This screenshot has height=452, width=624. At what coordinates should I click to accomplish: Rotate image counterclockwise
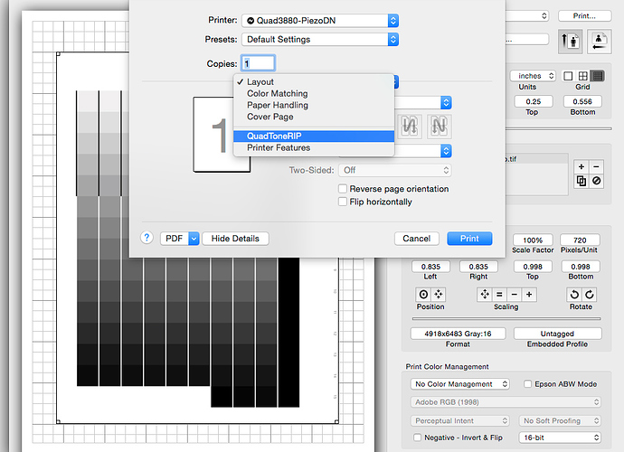(x=573, y=295)
